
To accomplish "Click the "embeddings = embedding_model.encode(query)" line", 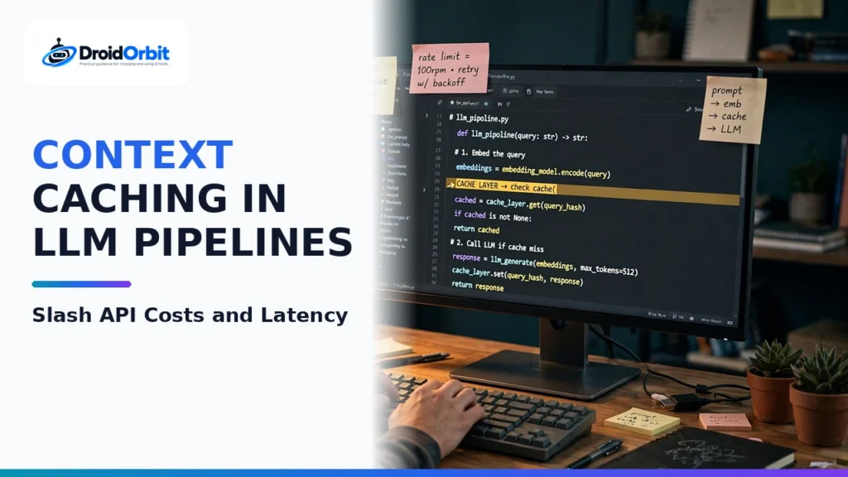I will 532,171.
